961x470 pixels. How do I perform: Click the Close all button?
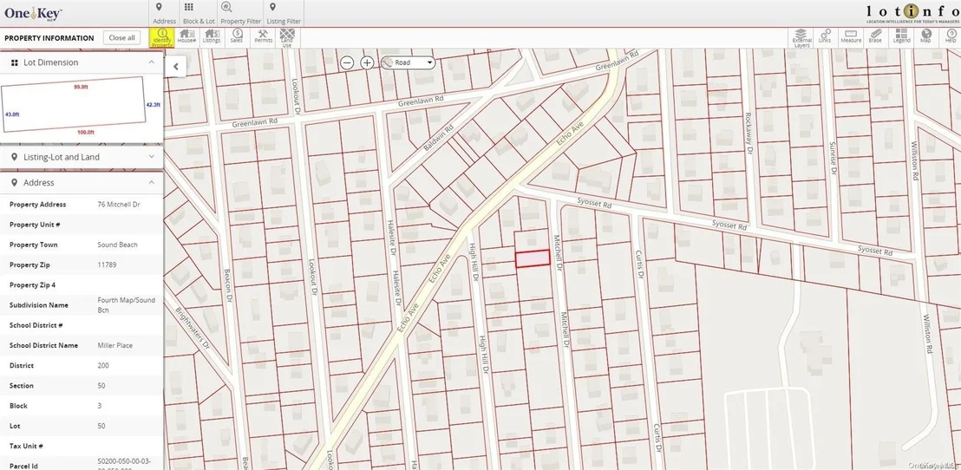pyautogui.click(x=122, y=37)
